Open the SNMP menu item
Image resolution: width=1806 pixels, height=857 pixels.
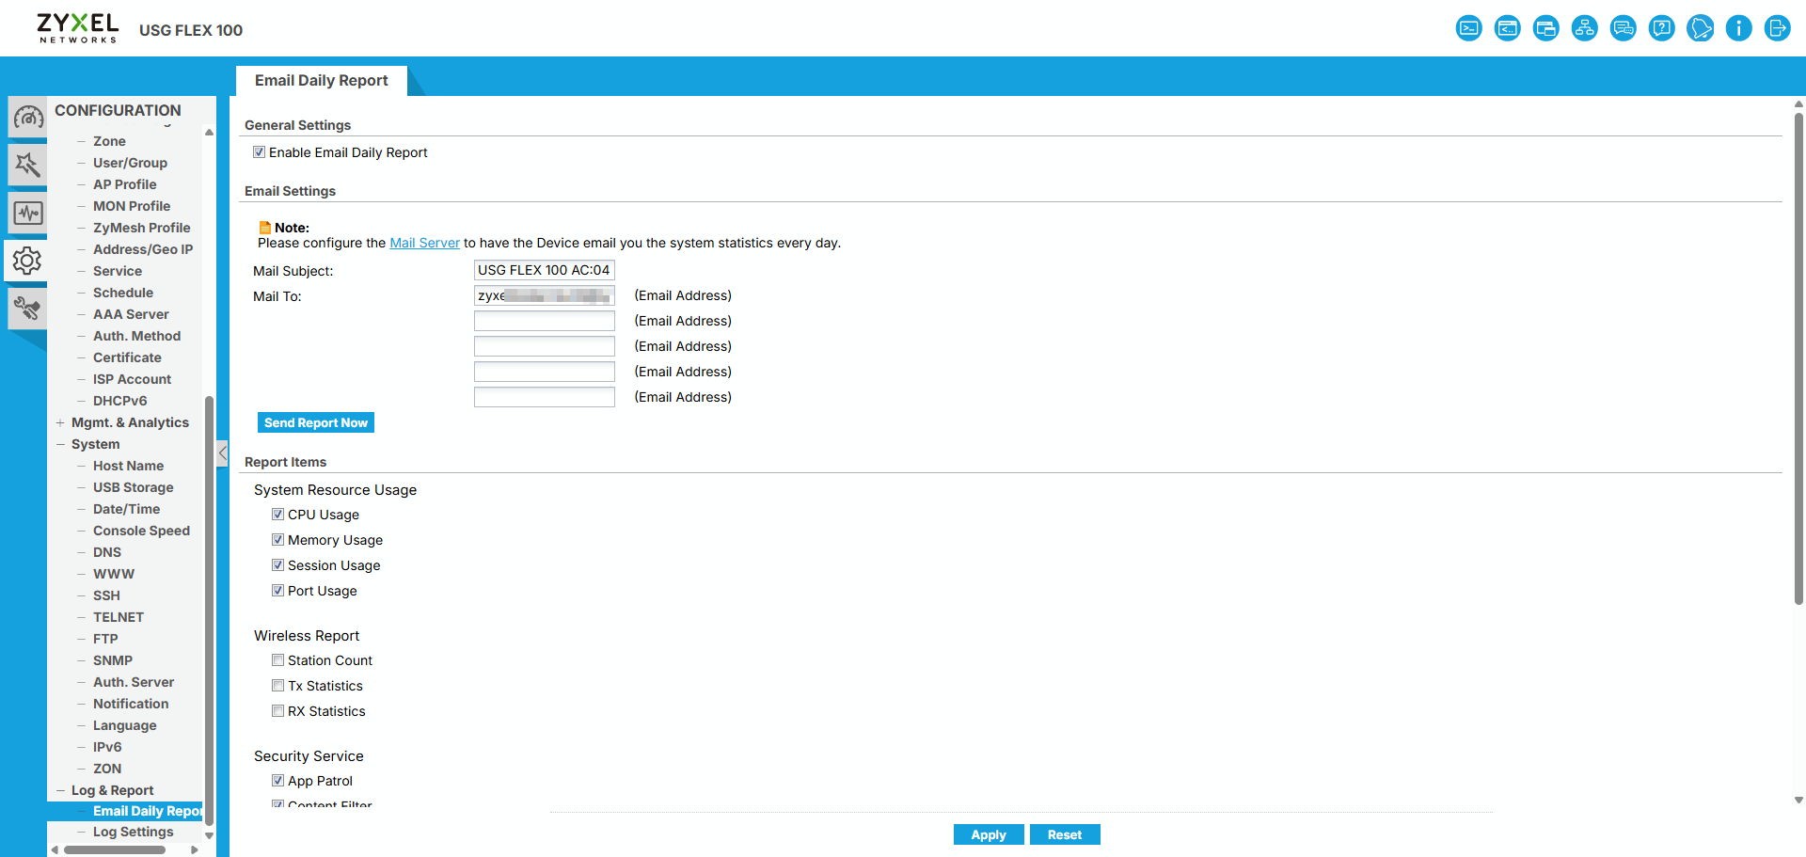click(x=113, y=660)
